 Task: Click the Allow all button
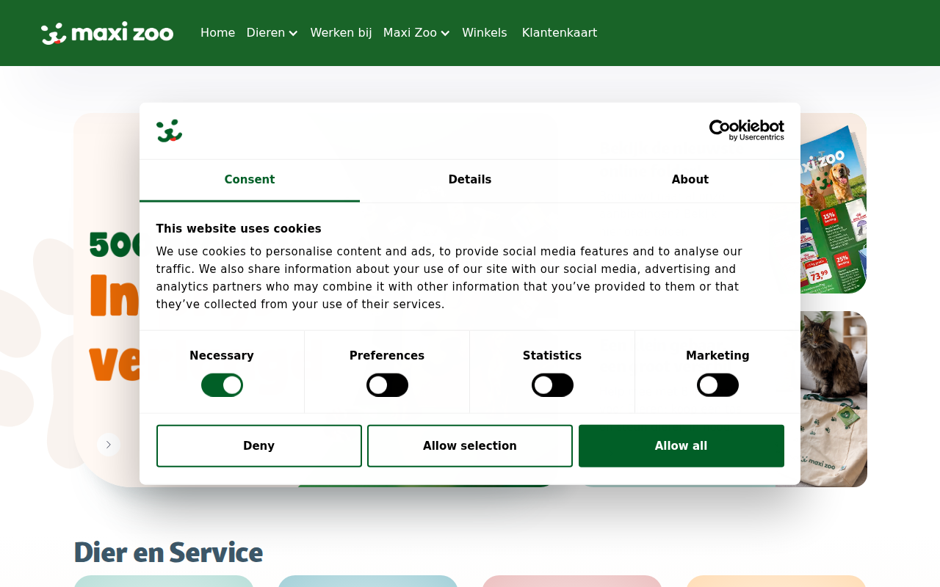[681, 446]
